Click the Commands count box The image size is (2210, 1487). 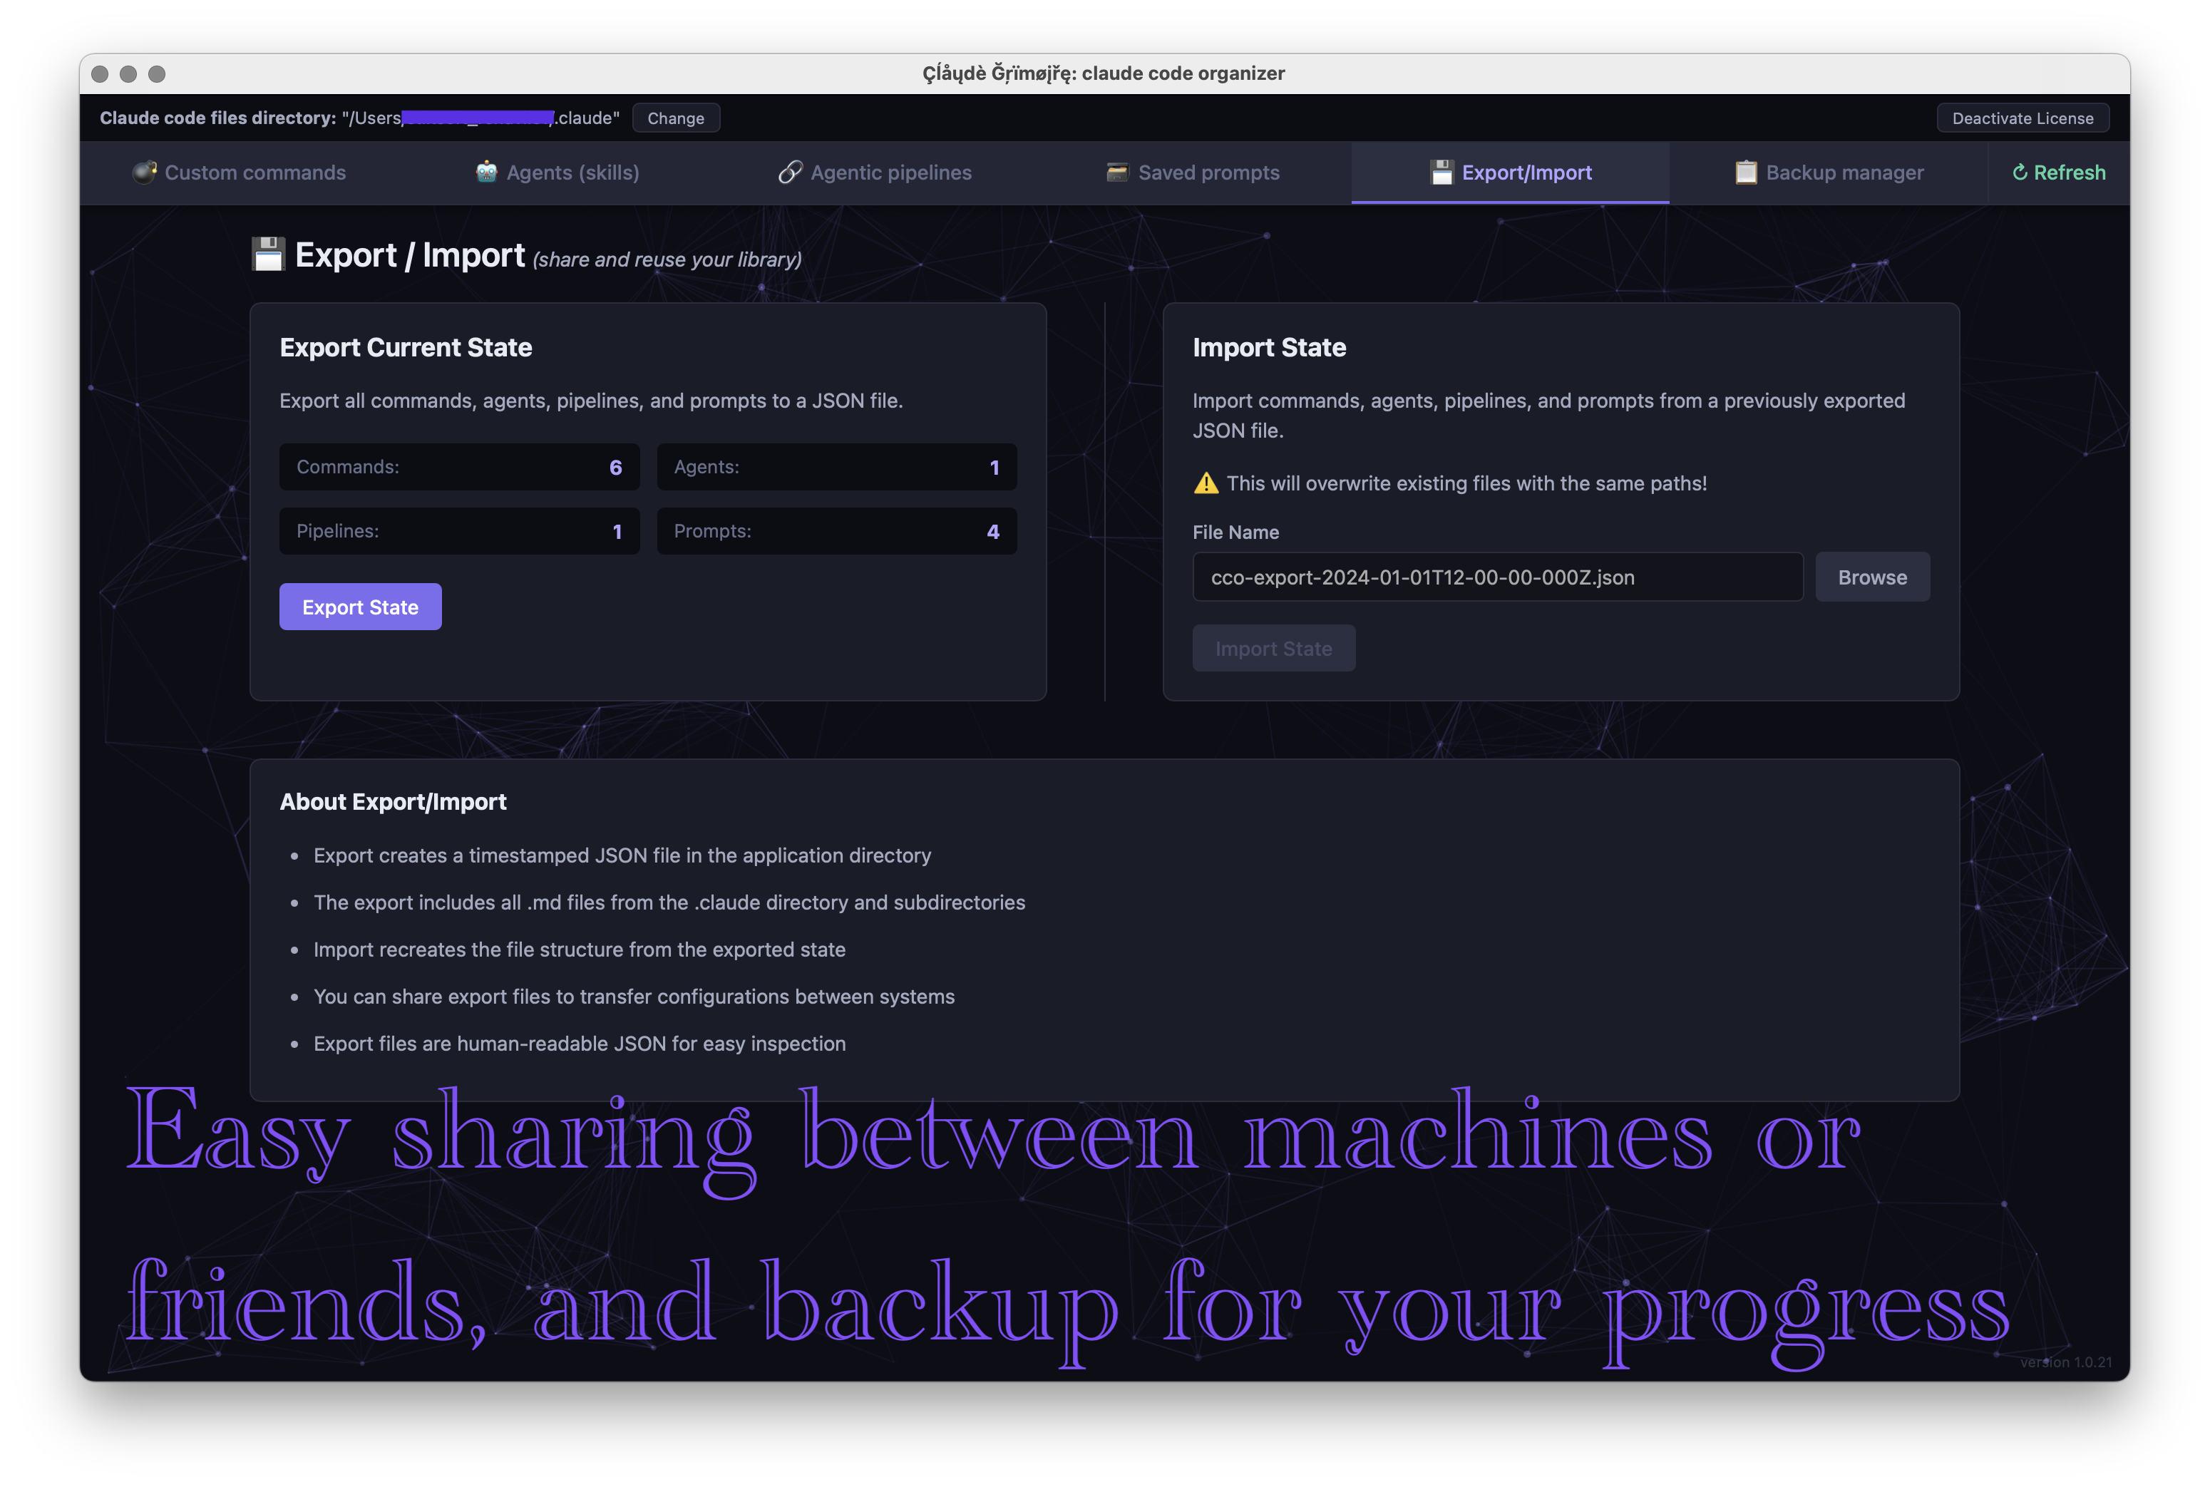coord(459,468)
